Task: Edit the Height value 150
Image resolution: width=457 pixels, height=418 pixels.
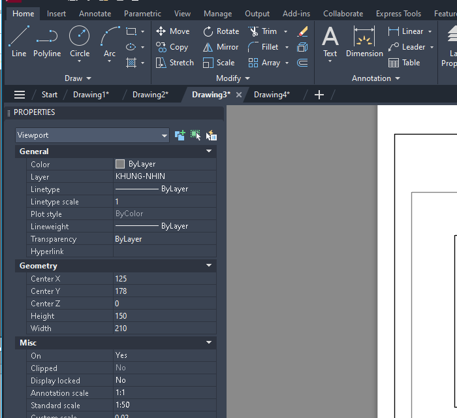Action: point(165,316)
